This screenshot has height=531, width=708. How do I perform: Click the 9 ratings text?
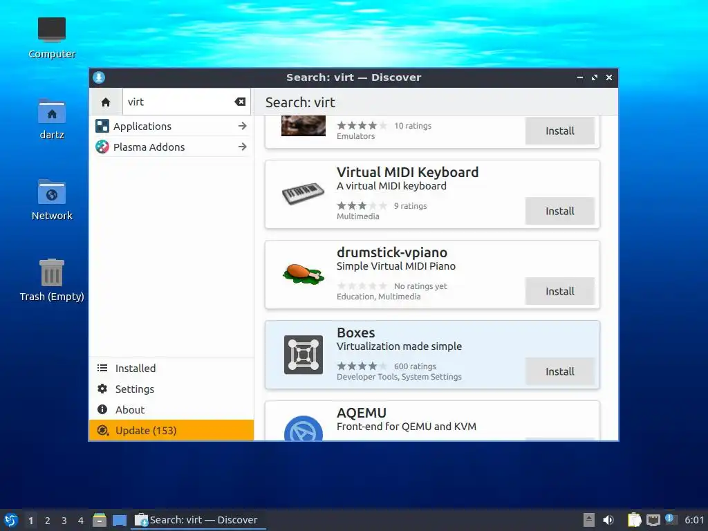tap(410, 206)
